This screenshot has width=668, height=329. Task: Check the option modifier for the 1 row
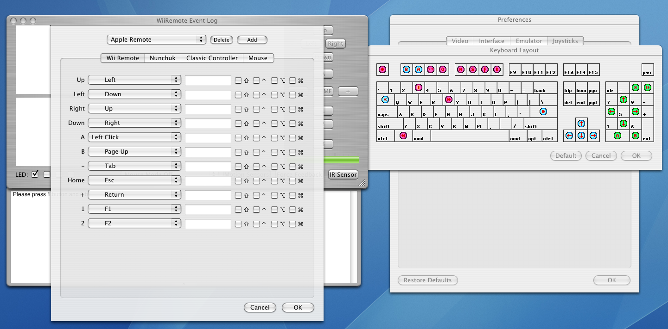click(x=274, y=209)
